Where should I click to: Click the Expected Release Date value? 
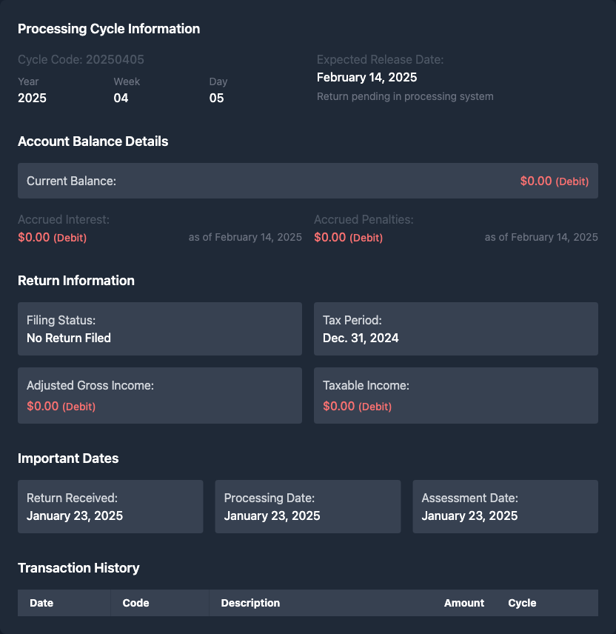point(366,78)
